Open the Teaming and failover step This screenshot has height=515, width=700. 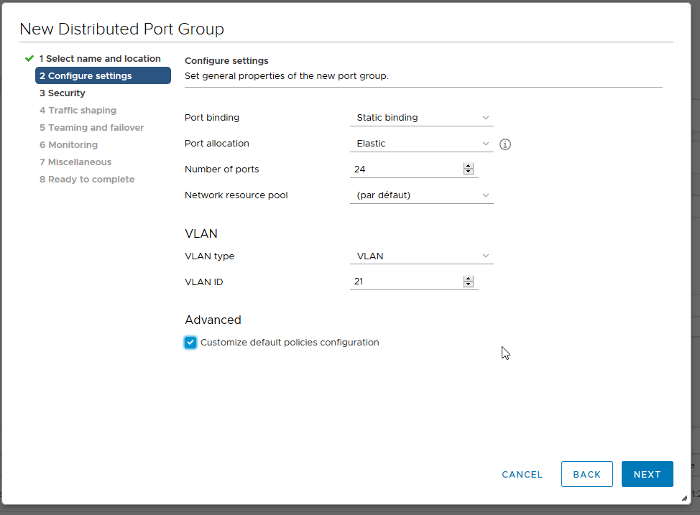(91, 127)
